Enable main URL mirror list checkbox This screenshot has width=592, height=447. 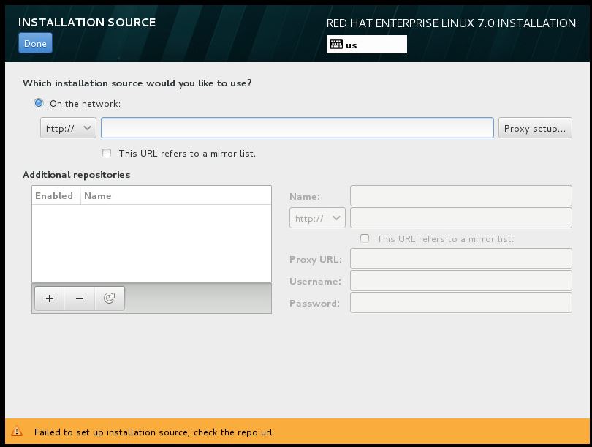pyautogui.click(x=107, y=153)
